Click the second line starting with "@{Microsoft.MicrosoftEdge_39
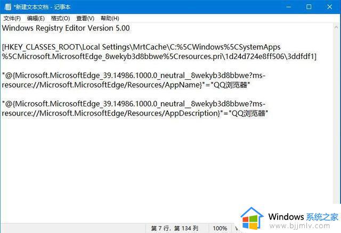 click(x=134, y=104)
